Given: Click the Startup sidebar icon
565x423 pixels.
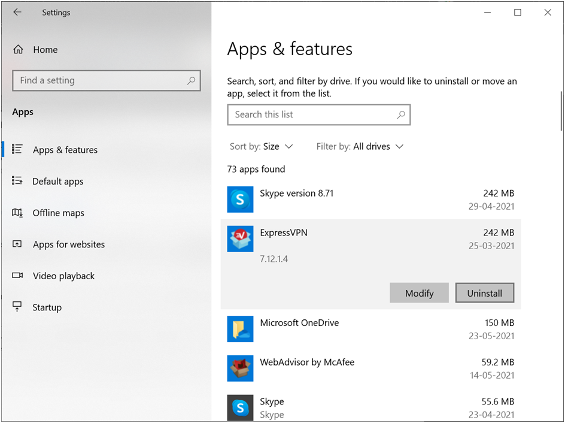Looking at the screenshot, I should (x=17, y=307).
